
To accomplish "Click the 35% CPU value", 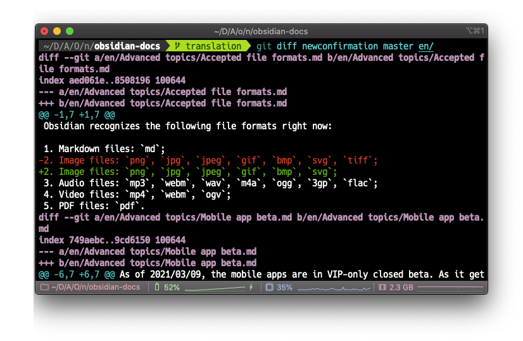I will pos(284,287).
